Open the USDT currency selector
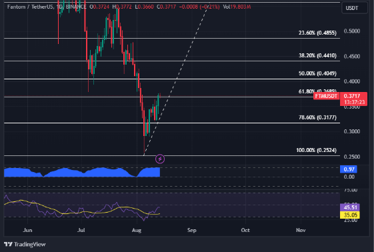 pyautogui.click(x=355, y=8)
